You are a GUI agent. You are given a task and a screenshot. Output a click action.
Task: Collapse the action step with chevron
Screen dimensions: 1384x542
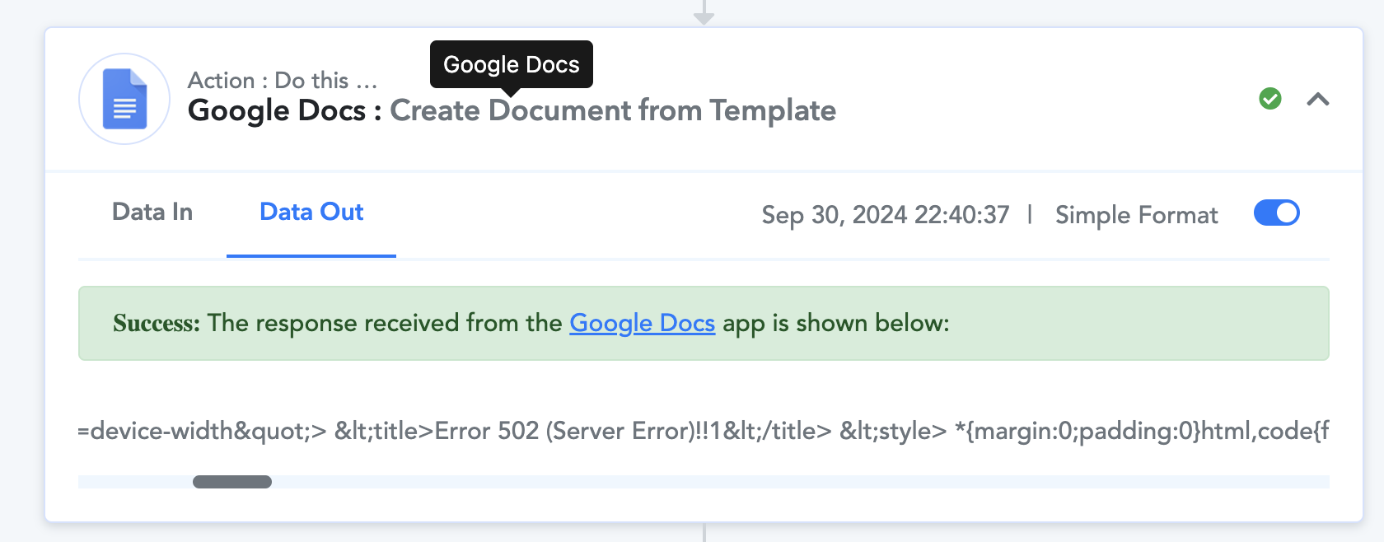(x=1318, y=100)
